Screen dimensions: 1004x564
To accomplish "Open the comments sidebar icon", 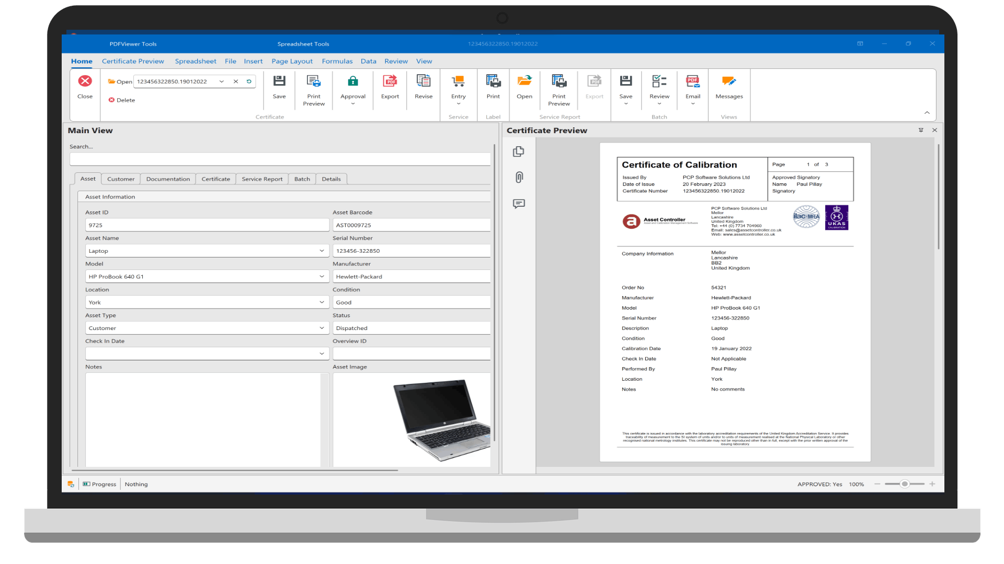I will [519, 204].
